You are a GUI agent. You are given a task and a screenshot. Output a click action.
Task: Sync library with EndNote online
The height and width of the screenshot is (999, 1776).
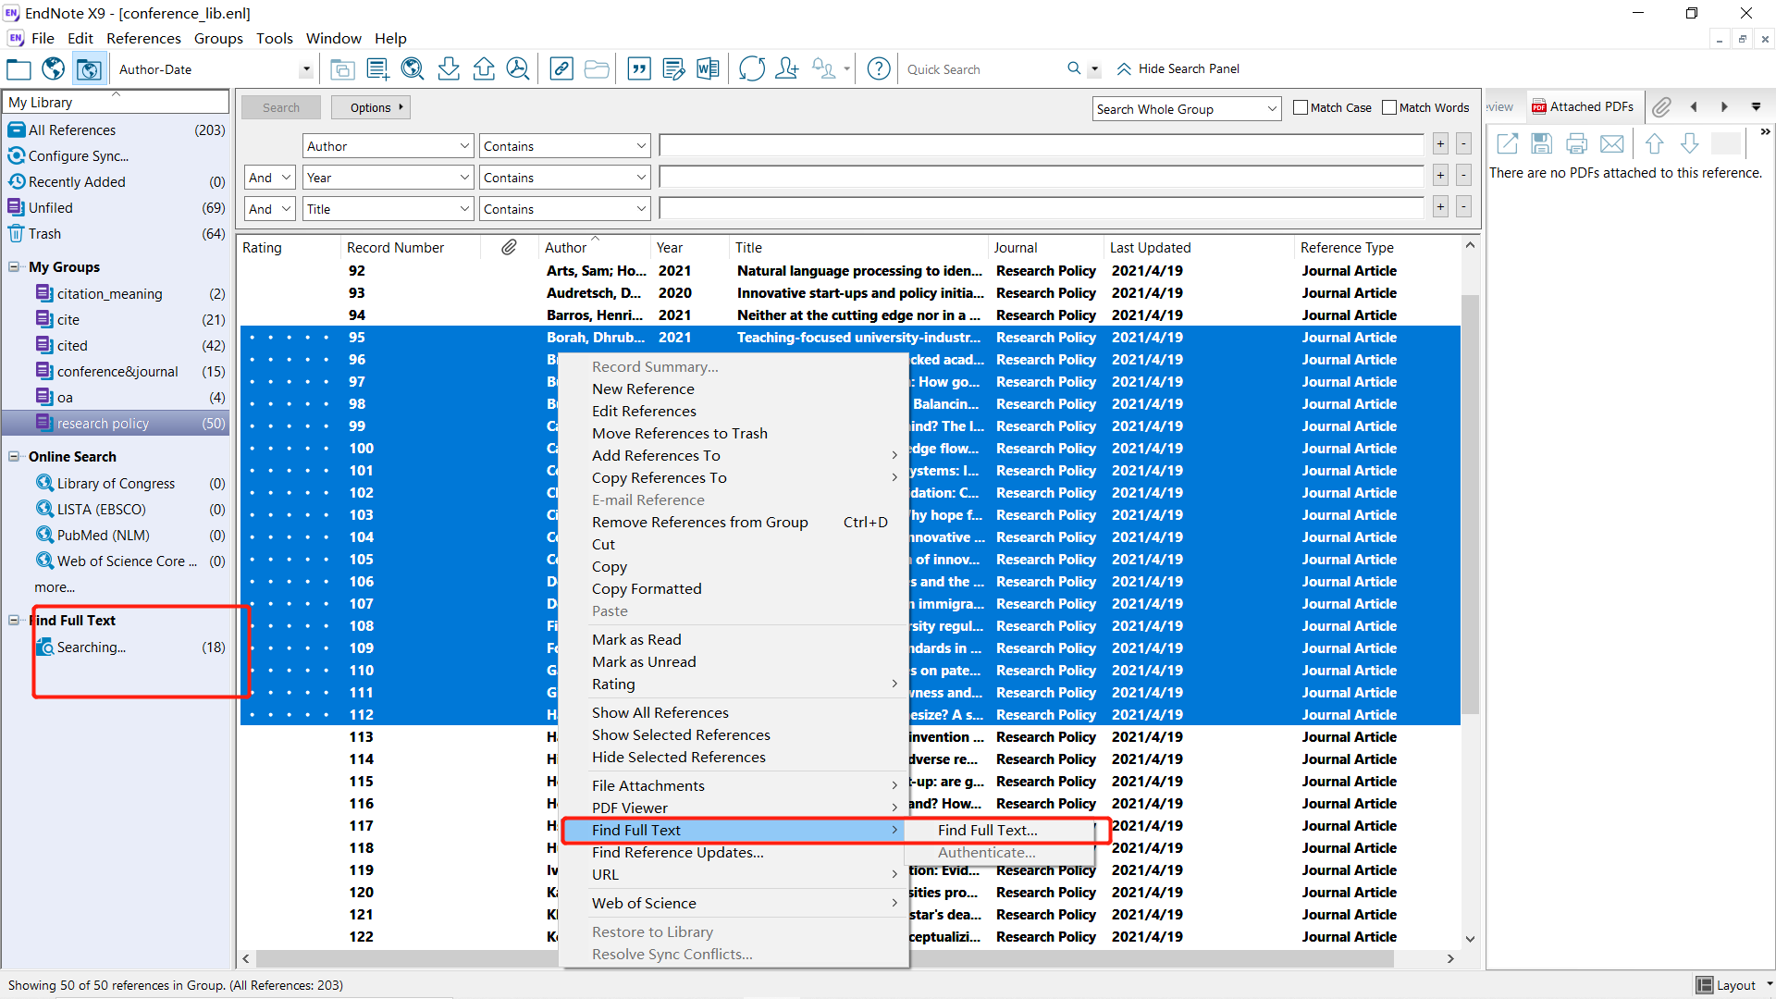coord(752,68)
